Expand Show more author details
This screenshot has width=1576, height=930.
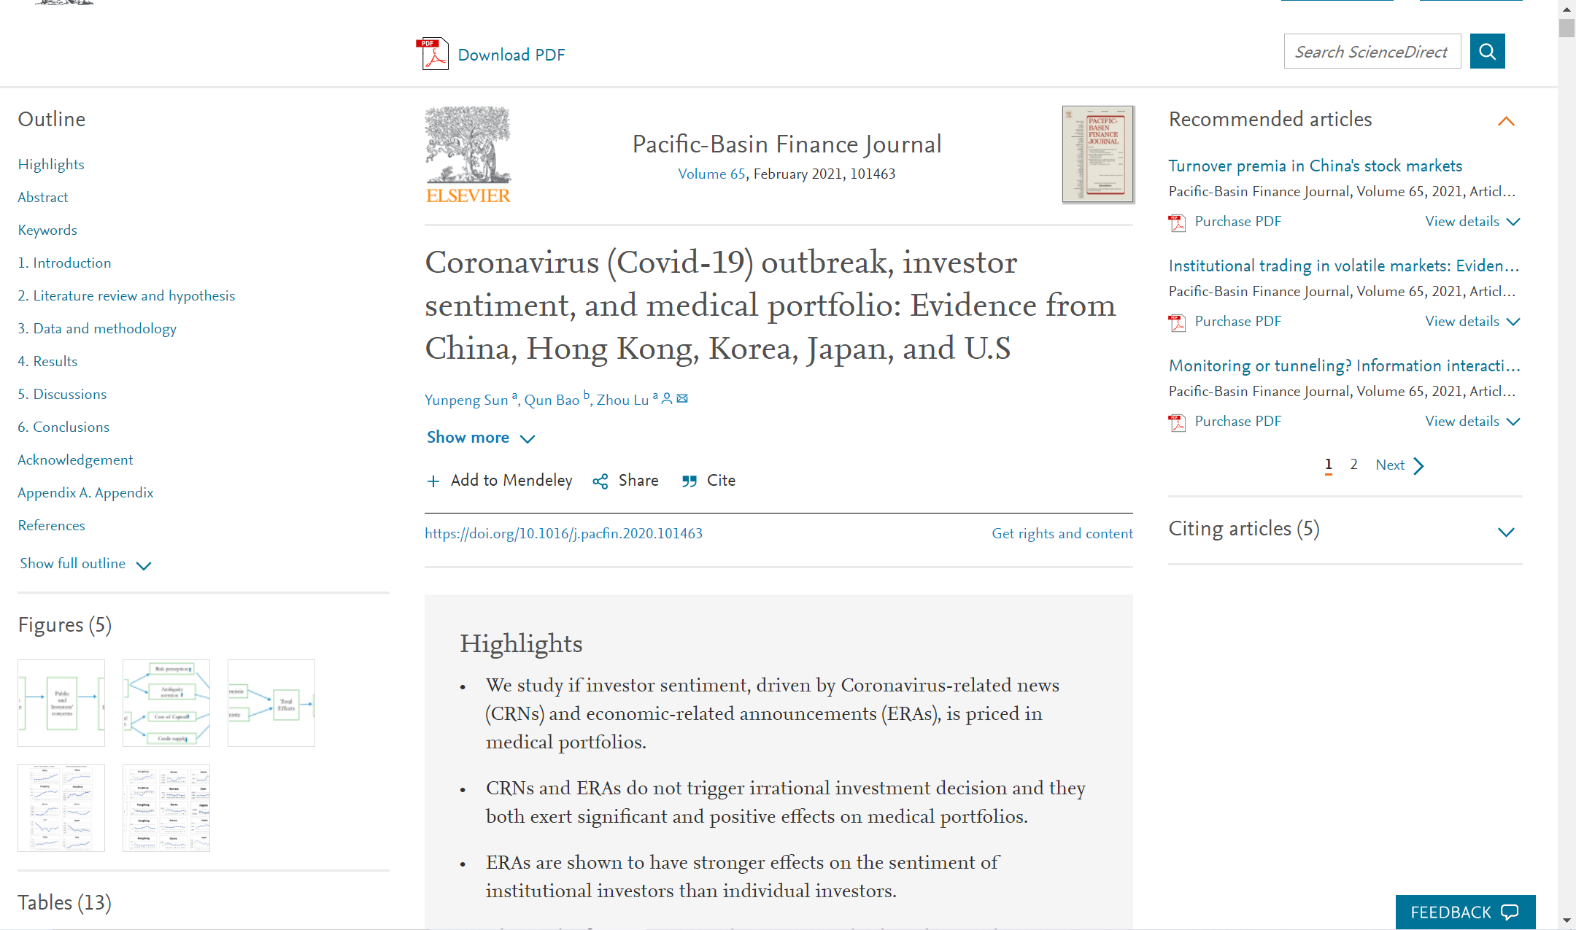(481, 438)
